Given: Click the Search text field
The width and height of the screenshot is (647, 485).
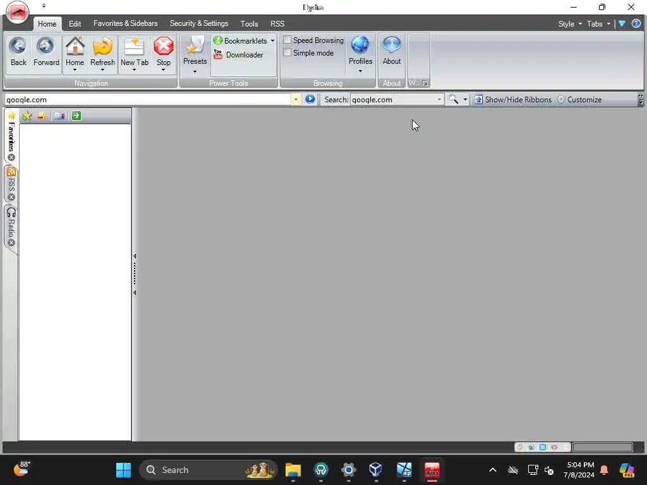Looking at the screenshot, I should [x=393, y=99].
